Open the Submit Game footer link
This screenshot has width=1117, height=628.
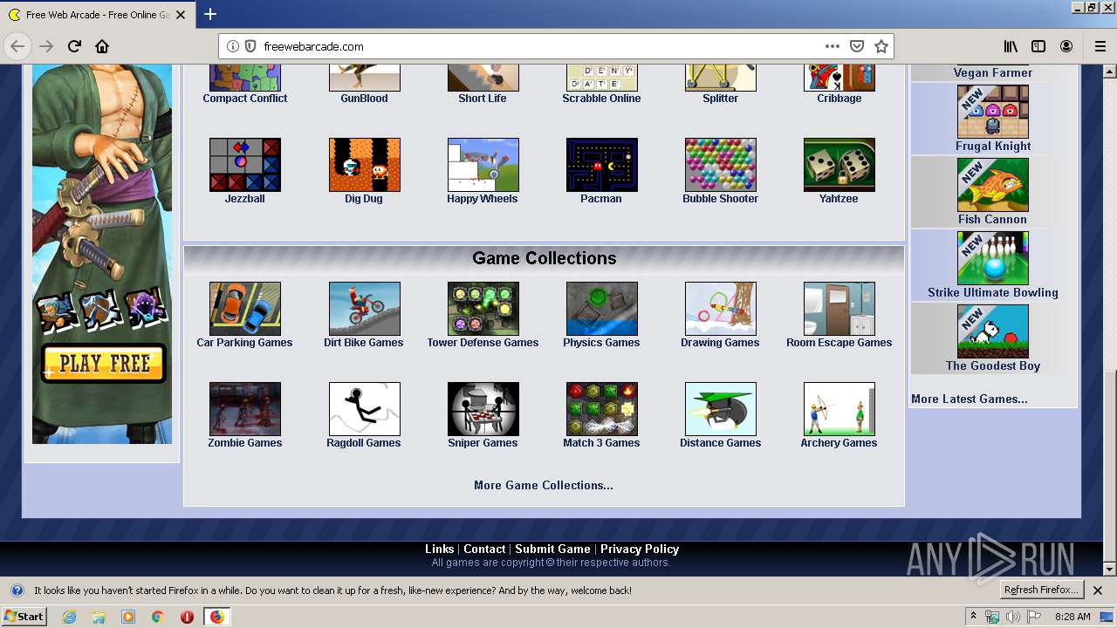552,549
